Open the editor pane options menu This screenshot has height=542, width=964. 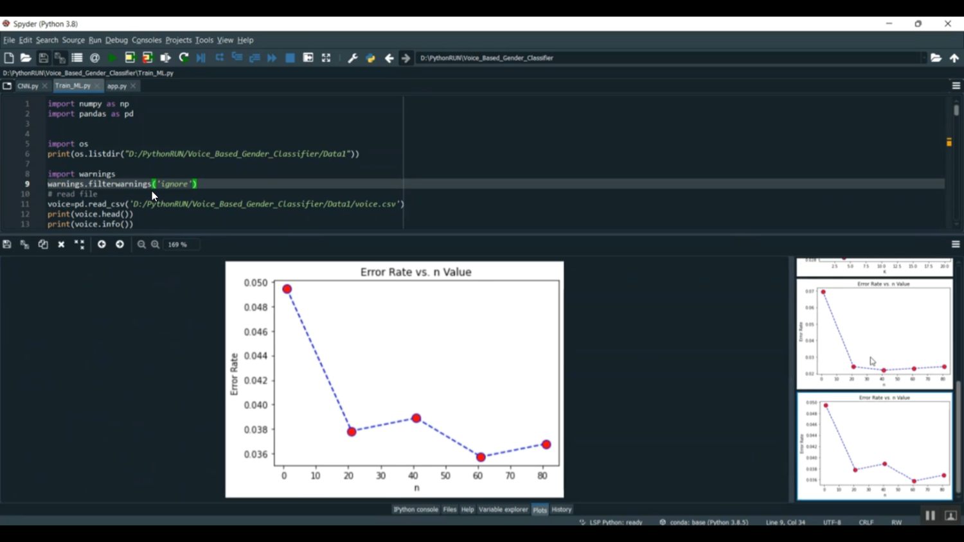click(x=956, y=86)
